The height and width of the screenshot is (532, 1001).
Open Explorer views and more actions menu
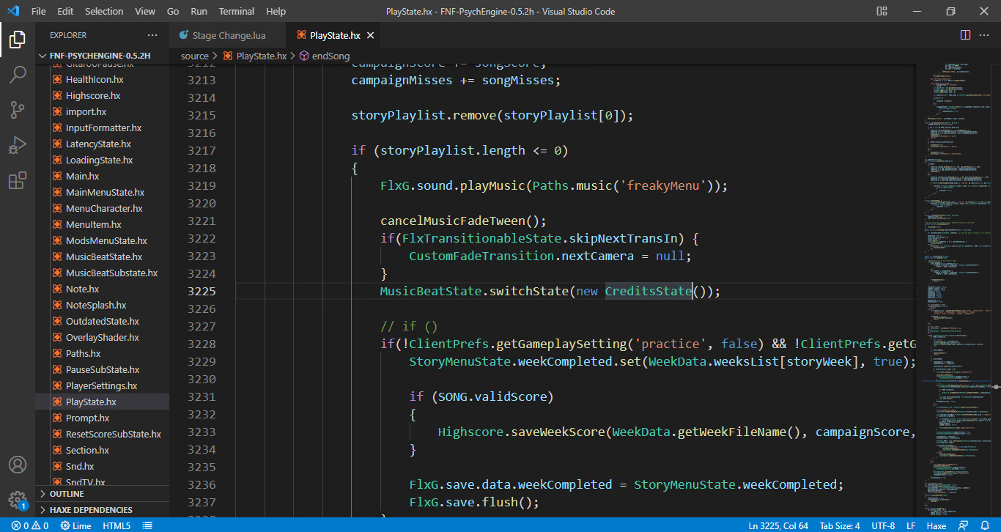point(152,35)
